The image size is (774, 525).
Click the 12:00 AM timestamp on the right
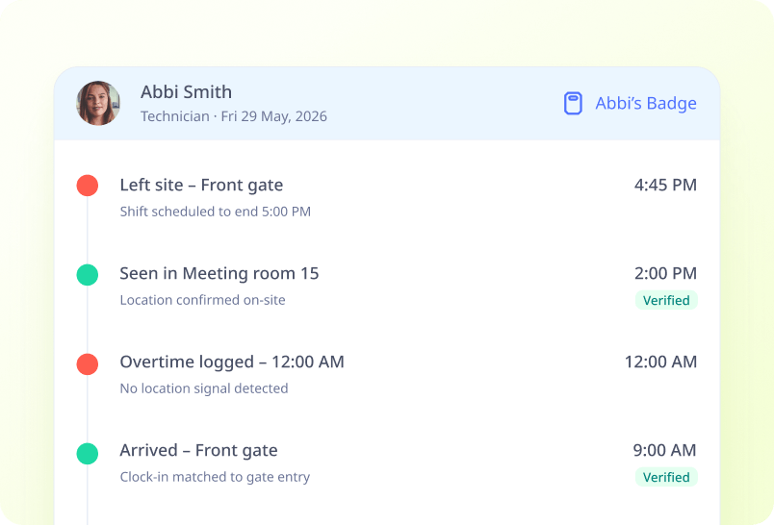coord(661,362)
